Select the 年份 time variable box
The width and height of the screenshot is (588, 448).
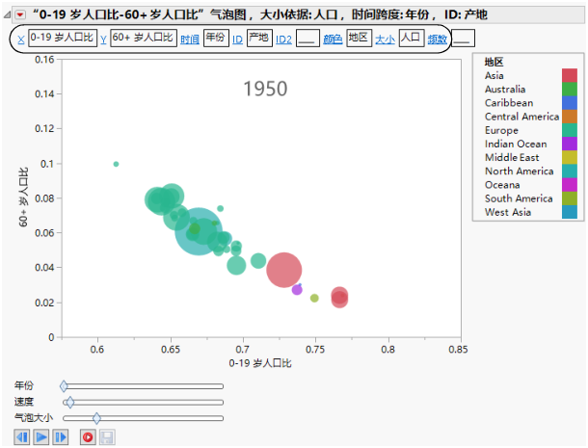click(216, 38)
